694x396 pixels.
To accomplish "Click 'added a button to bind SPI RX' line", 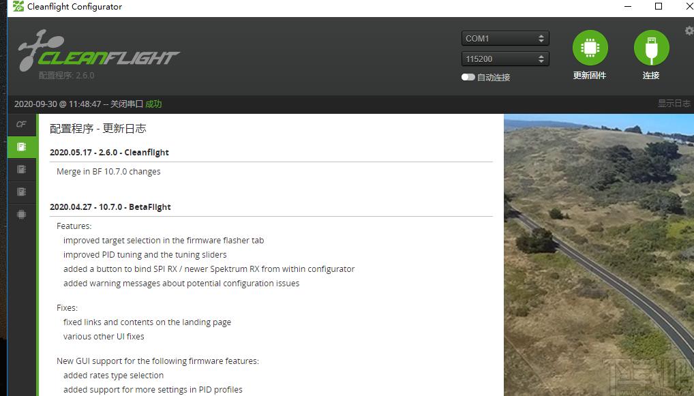I will (209, 269).
